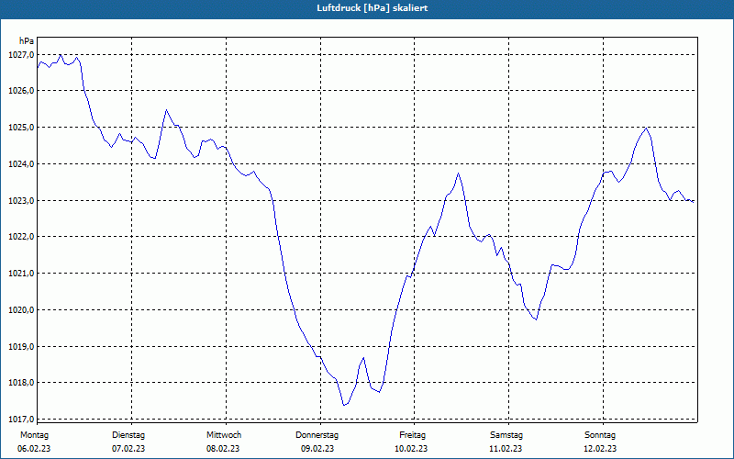Click the date 08.02.23
The height and width of the screenshot is (459, 734).
(223, 449)
